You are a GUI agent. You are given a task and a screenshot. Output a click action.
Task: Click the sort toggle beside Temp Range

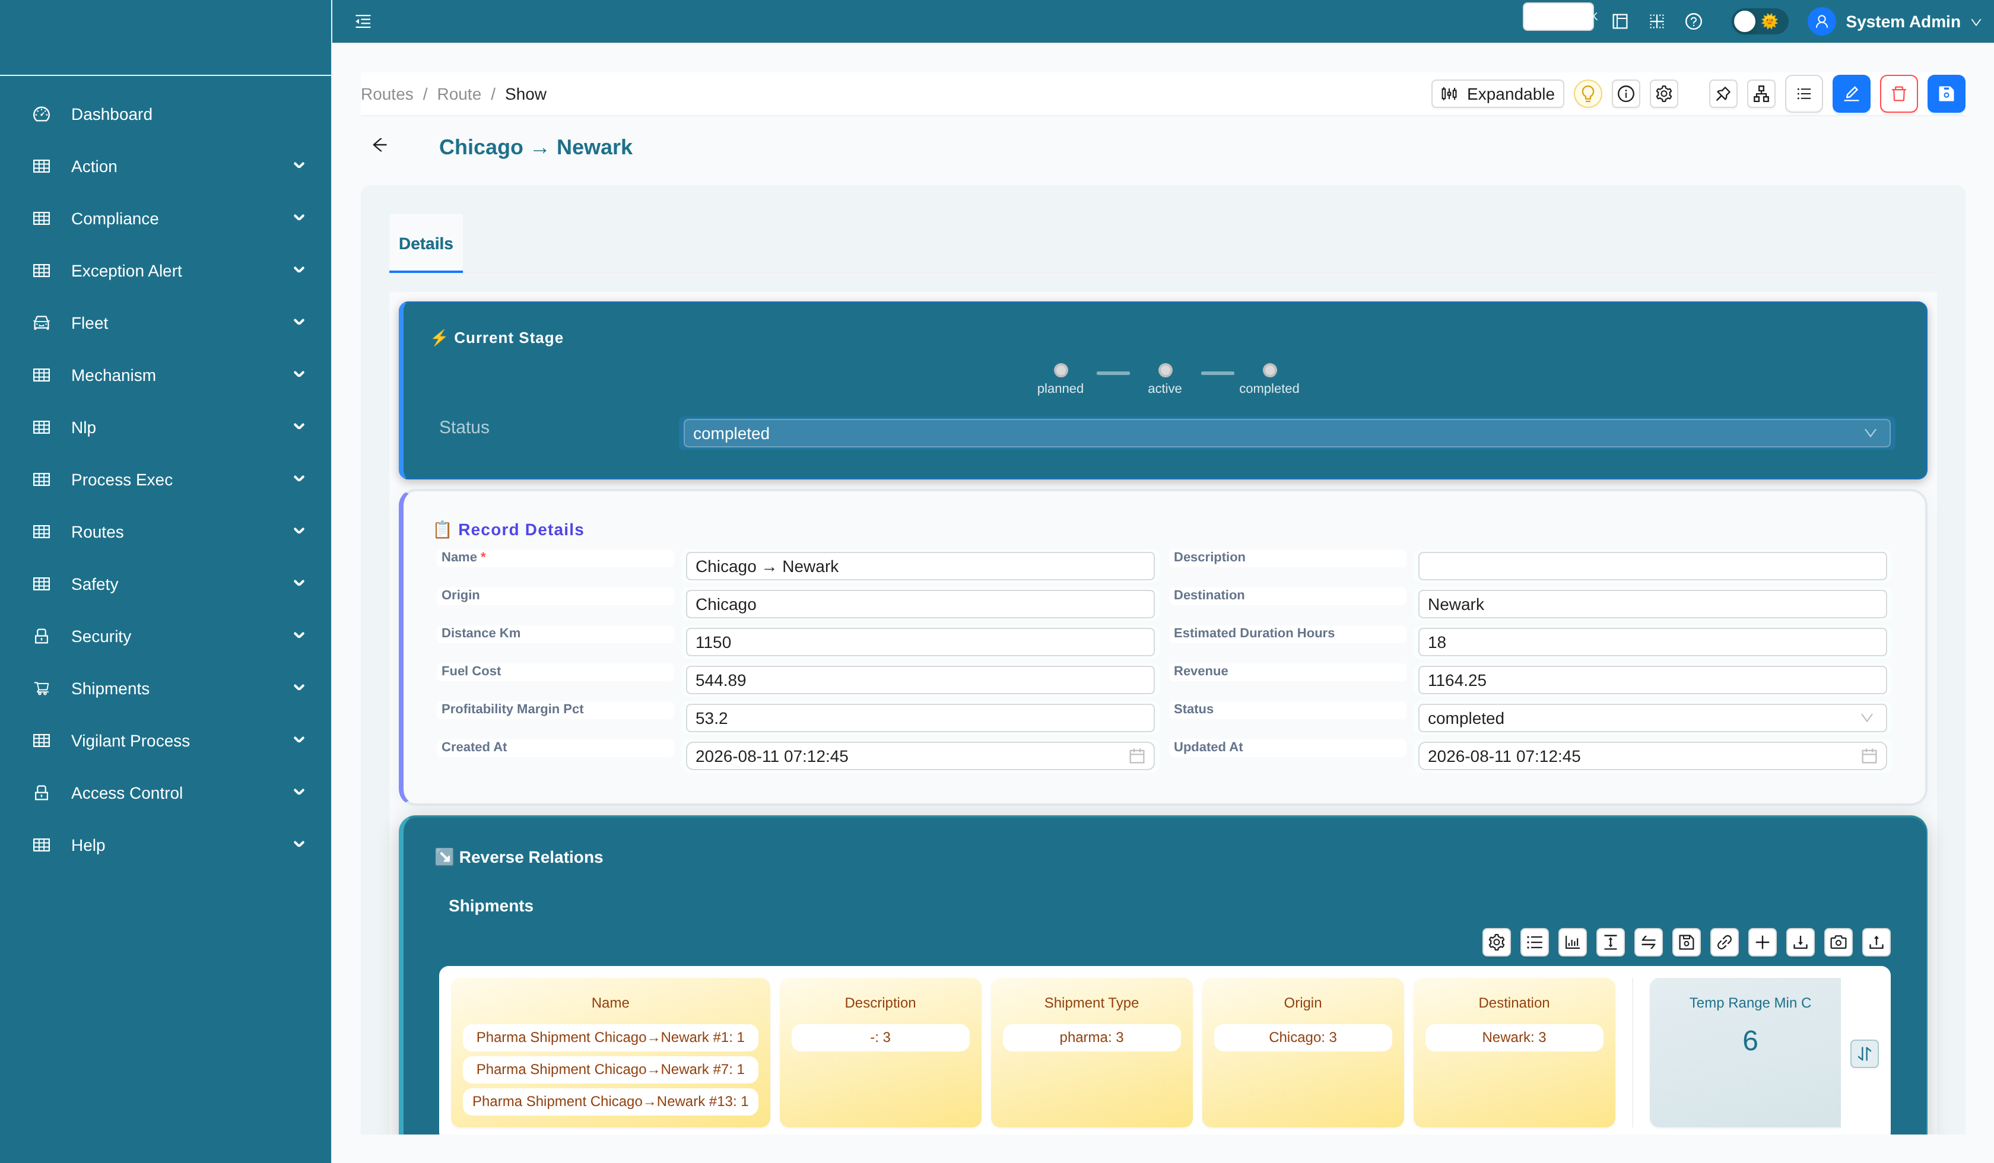click(1864, 1054)
